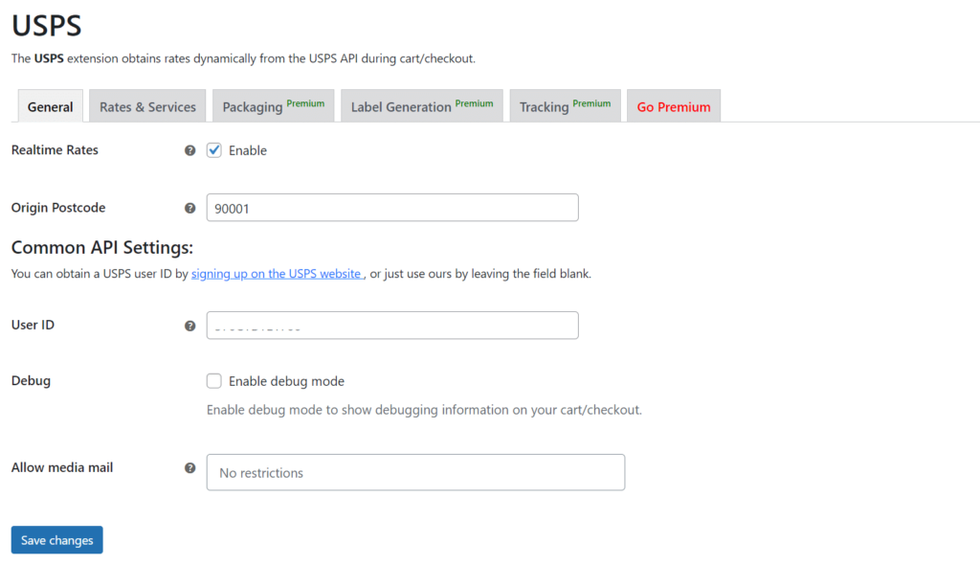Tick the Enable debug mode checkbox
This screenshot has width=980, height=565.
point(214,381)
